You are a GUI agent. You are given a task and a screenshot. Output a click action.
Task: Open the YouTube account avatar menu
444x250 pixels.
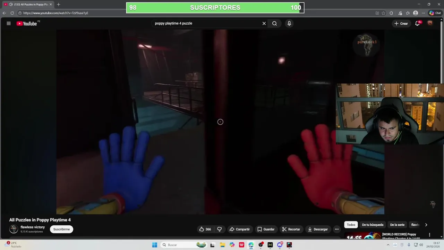coord(430,23)
